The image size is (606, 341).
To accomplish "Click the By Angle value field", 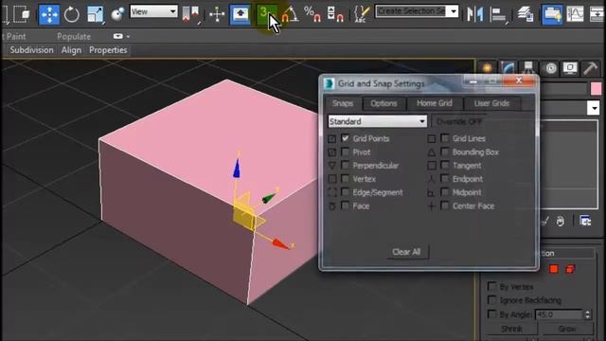I will pyautogui.click(x=558, y=314).
